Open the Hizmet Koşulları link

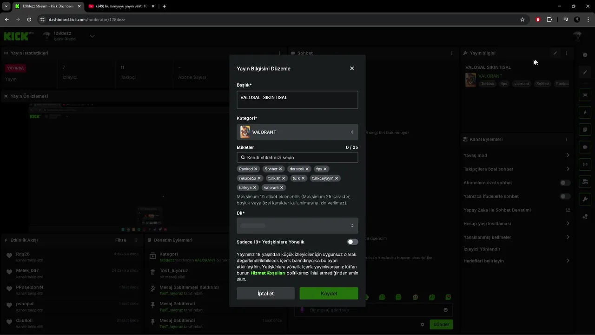pos(268,273)
